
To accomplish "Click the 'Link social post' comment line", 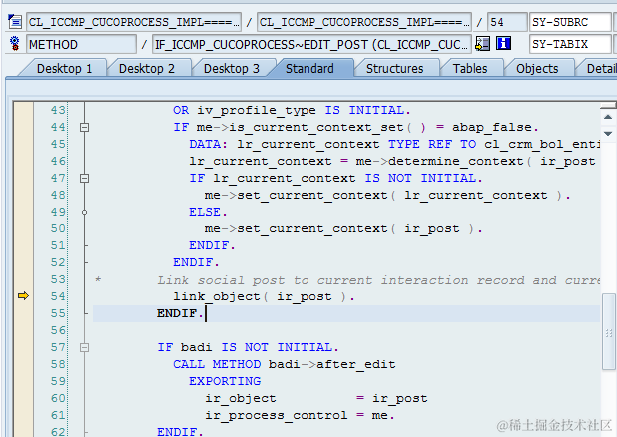I will point(377,280).
